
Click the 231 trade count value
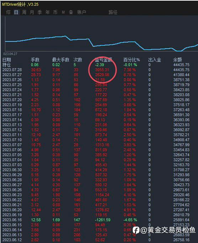(77, 230)
